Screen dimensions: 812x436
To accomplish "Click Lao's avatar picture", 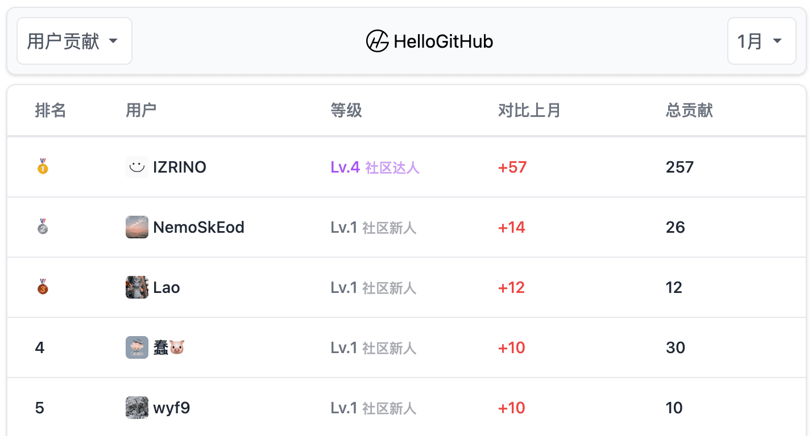I will pos(136,287).
